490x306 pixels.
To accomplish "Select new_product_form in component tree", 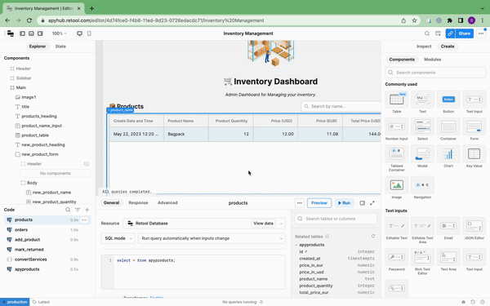I will point(40,154).
